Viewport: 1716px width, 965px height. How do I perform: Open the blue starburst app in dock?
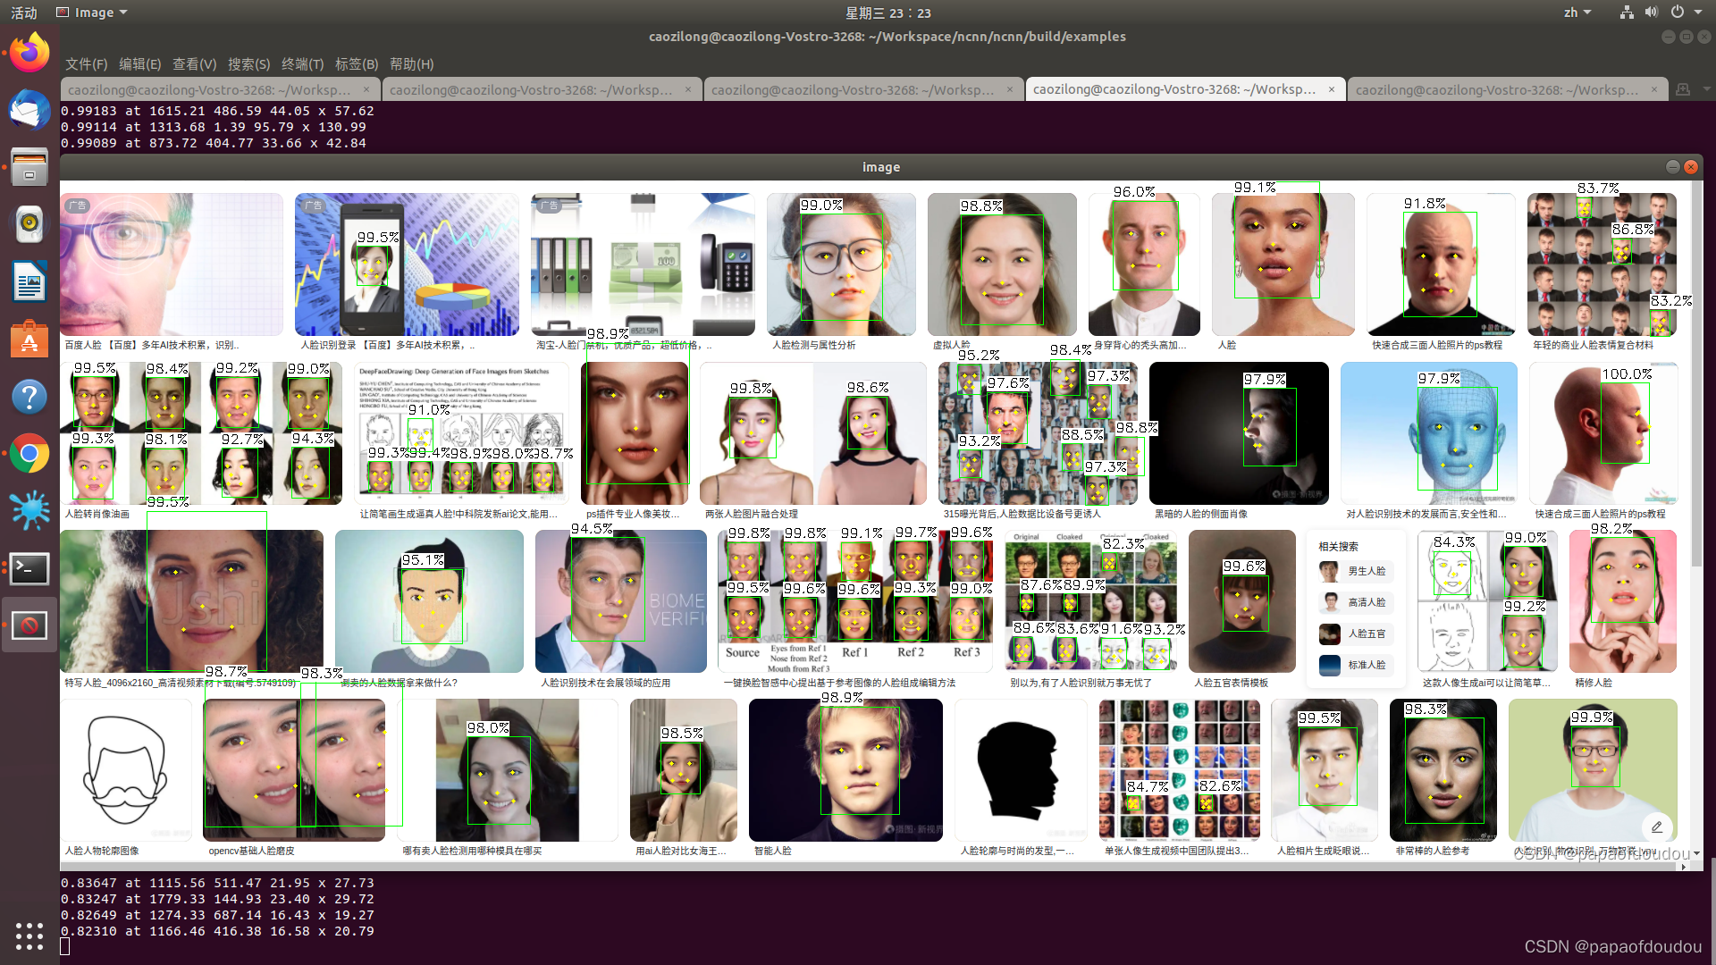coord(29,511)
